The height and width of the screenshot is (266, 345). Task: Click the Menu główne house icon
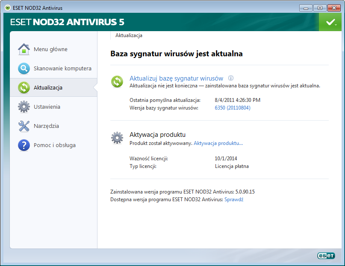(x=24, y=49)
